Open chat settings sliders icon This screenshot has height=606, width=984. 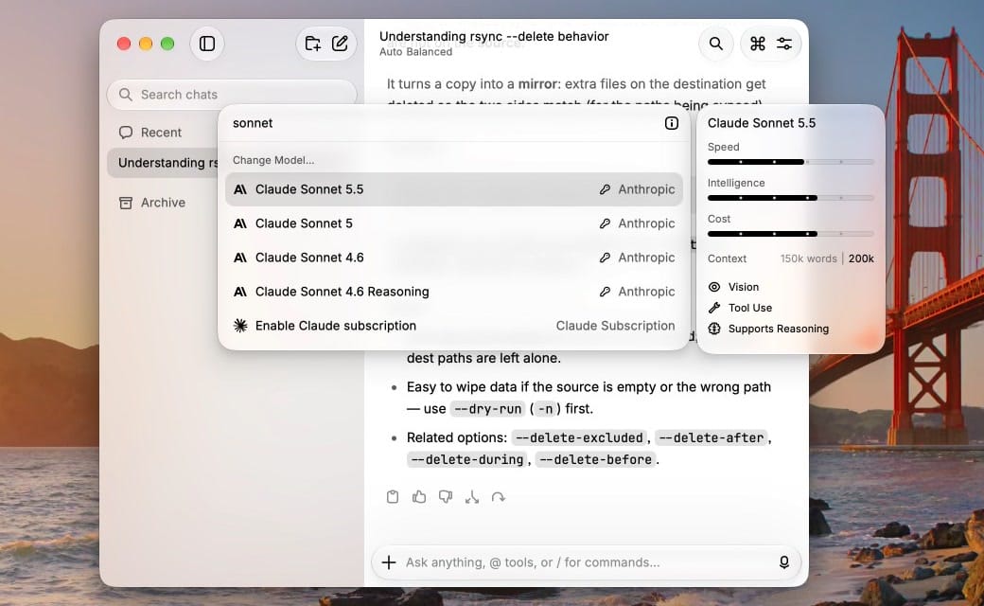point(784,44)
